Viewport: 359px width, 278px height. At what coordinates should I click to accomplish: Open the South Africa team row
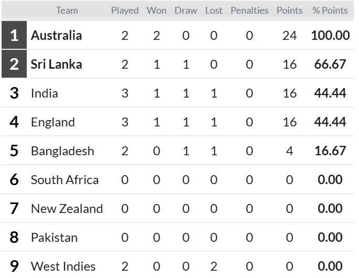point(178,179)
